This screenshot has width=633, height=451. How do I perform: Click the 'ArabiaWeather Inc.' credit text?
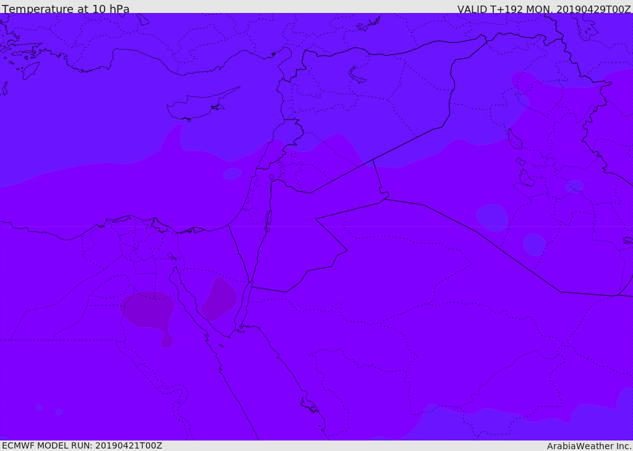coord(589,446)
